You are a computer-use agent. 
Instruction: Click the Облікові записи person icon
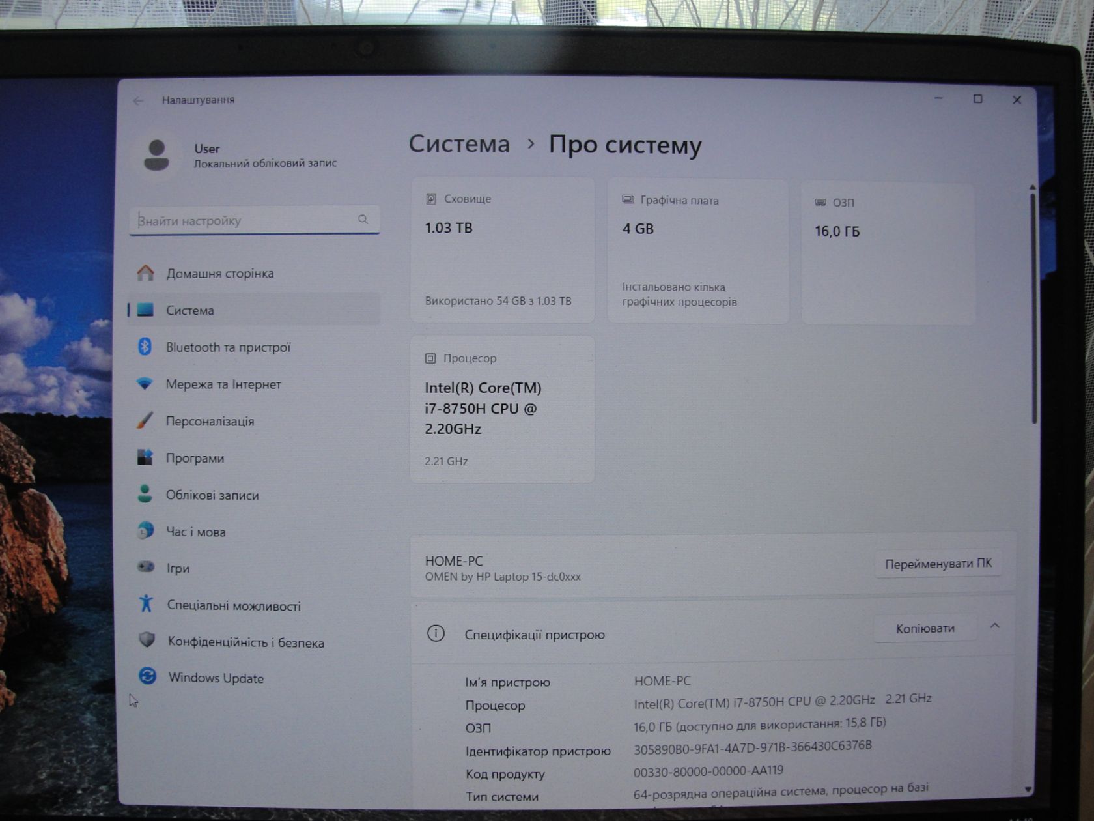tap(145, 494)
